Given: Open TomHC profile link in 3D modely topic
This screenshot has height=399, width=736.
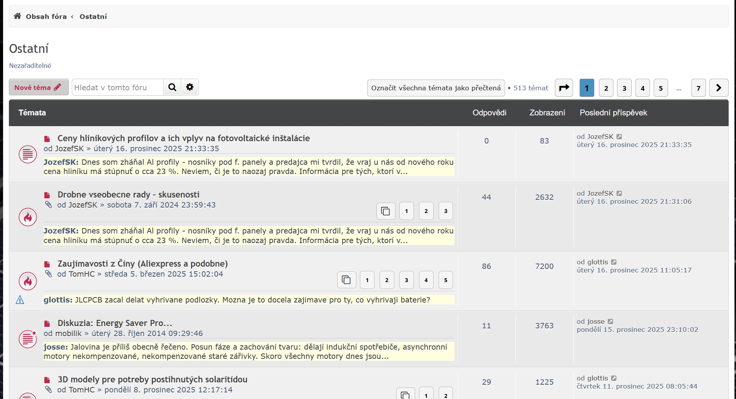Looking at the screenshot, I should pyautogui.click(x=81, y=390).
